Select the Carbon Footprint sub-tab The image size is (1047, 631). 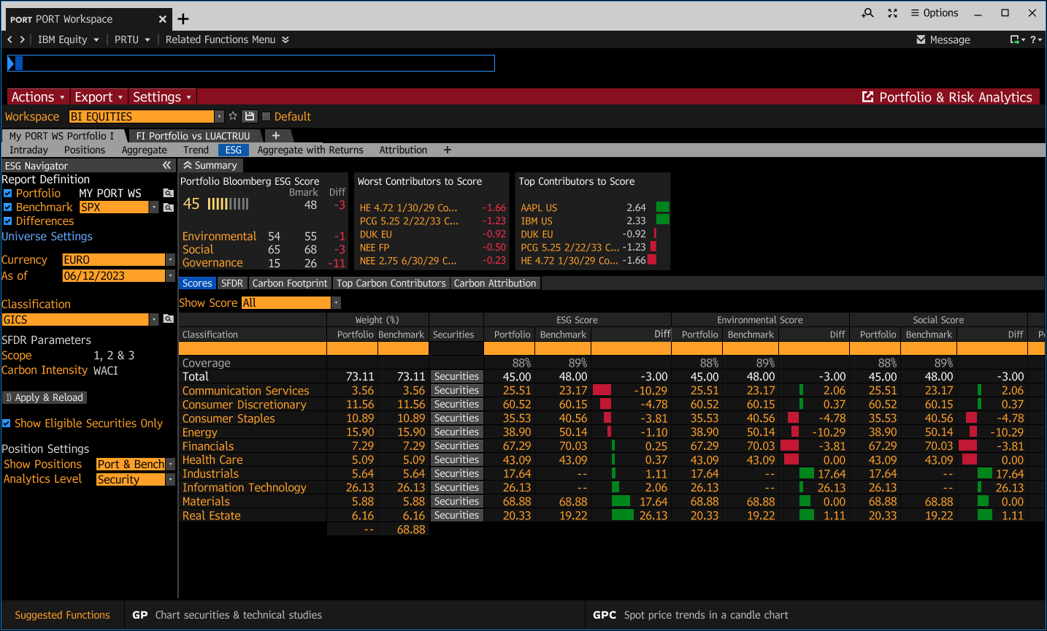(290, 283)
